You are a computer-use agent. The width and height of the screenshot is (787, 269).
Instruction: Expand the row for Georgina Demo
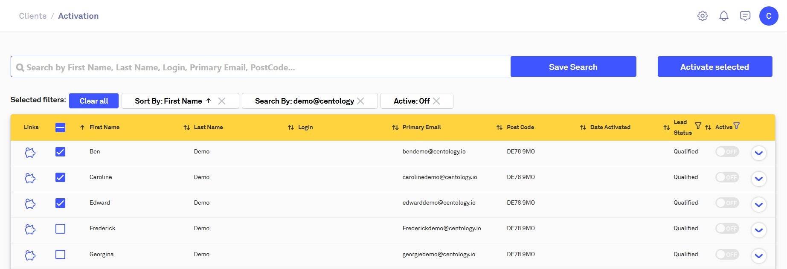(x=758, y=256)
